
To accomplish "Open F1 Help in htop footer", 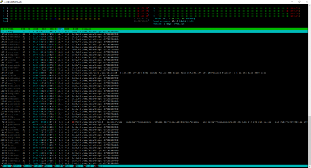I will click(5, 166).
